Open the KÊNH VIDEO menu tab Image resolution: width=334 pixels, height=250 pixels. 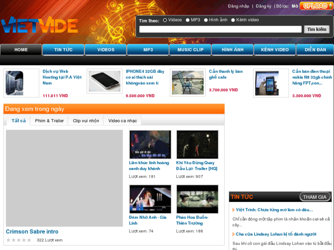click(275, 50)
